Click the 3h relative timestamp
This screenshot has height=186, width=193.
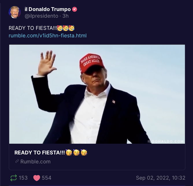point(66,16)
